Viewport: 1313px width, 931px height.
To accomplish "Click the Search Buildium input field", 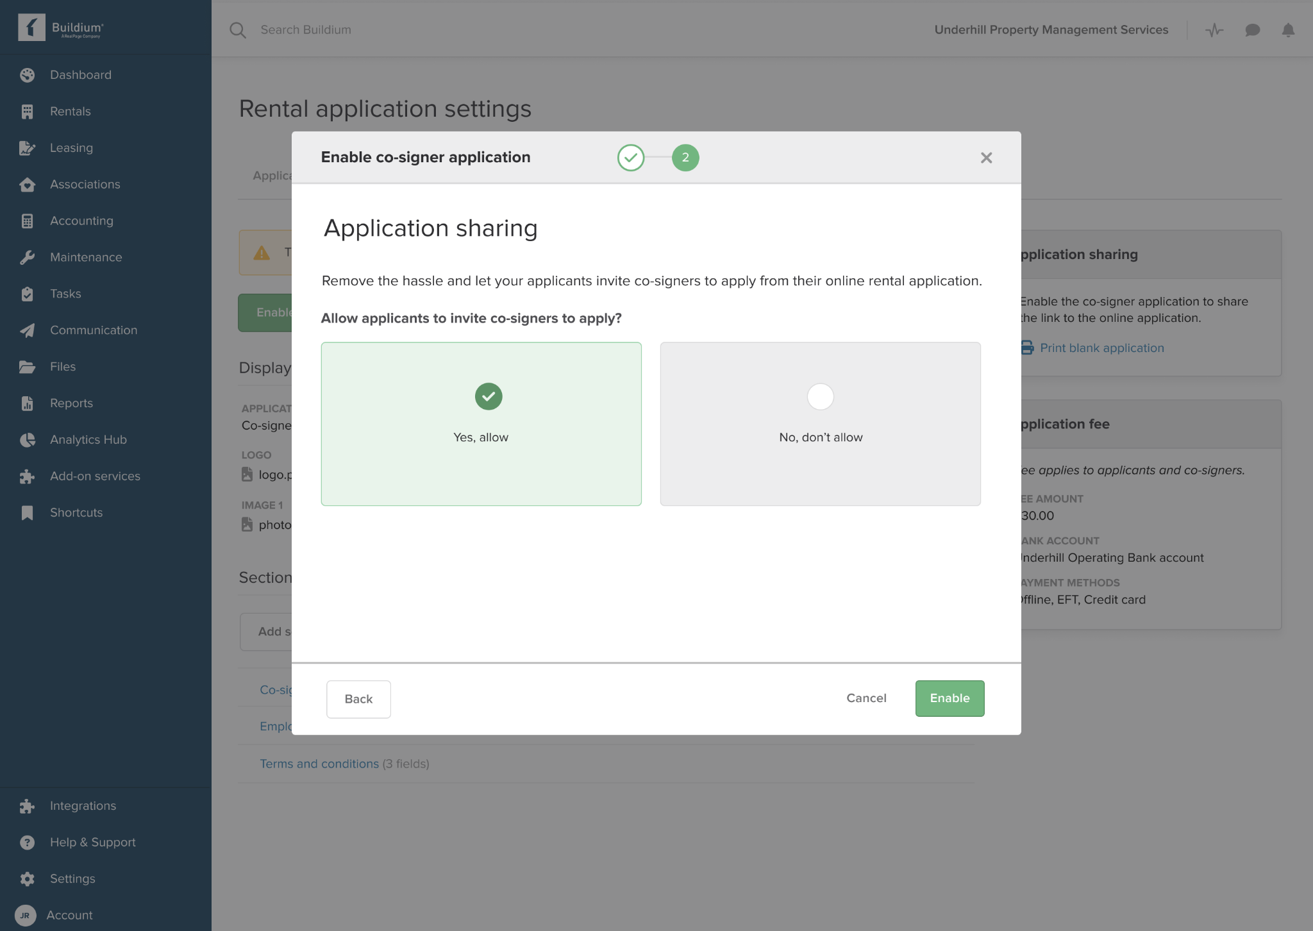I will [306, 29].
